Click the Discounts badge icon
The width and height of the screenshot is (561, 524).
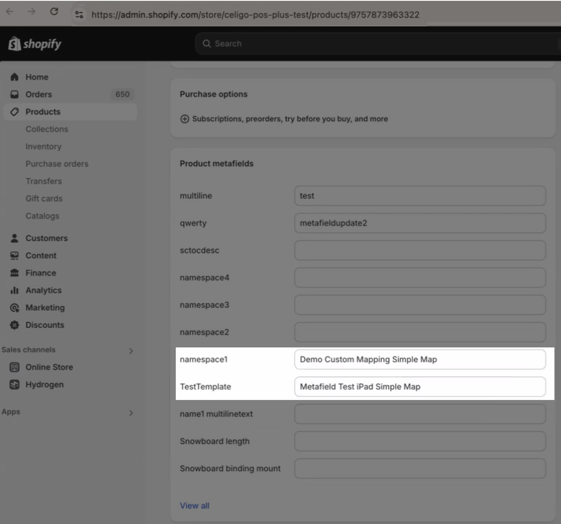(14, 325)
